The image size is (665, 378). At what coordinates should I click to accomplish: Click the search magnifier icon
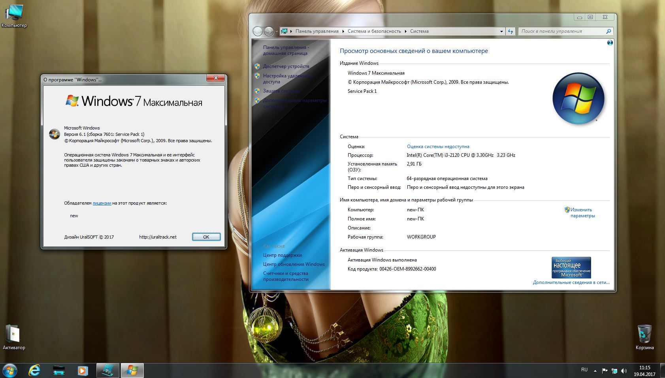608,31
